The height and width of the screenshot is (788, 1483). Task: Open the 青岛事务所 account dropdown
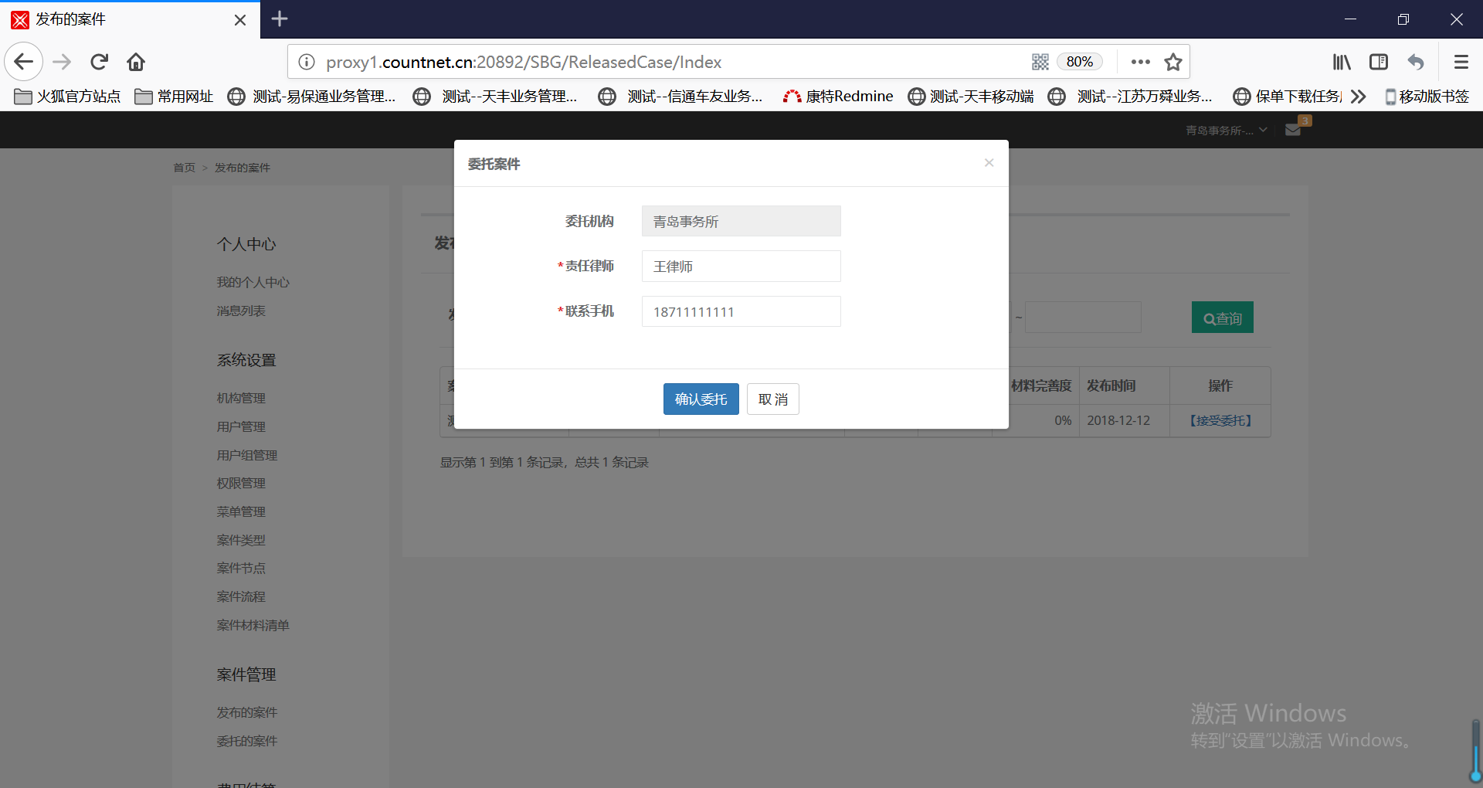click(1226, 131)
